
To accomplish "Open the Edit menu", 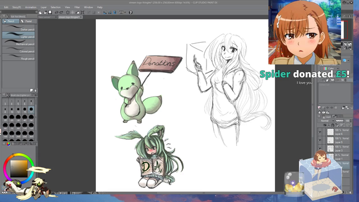I will pos(6,7).
